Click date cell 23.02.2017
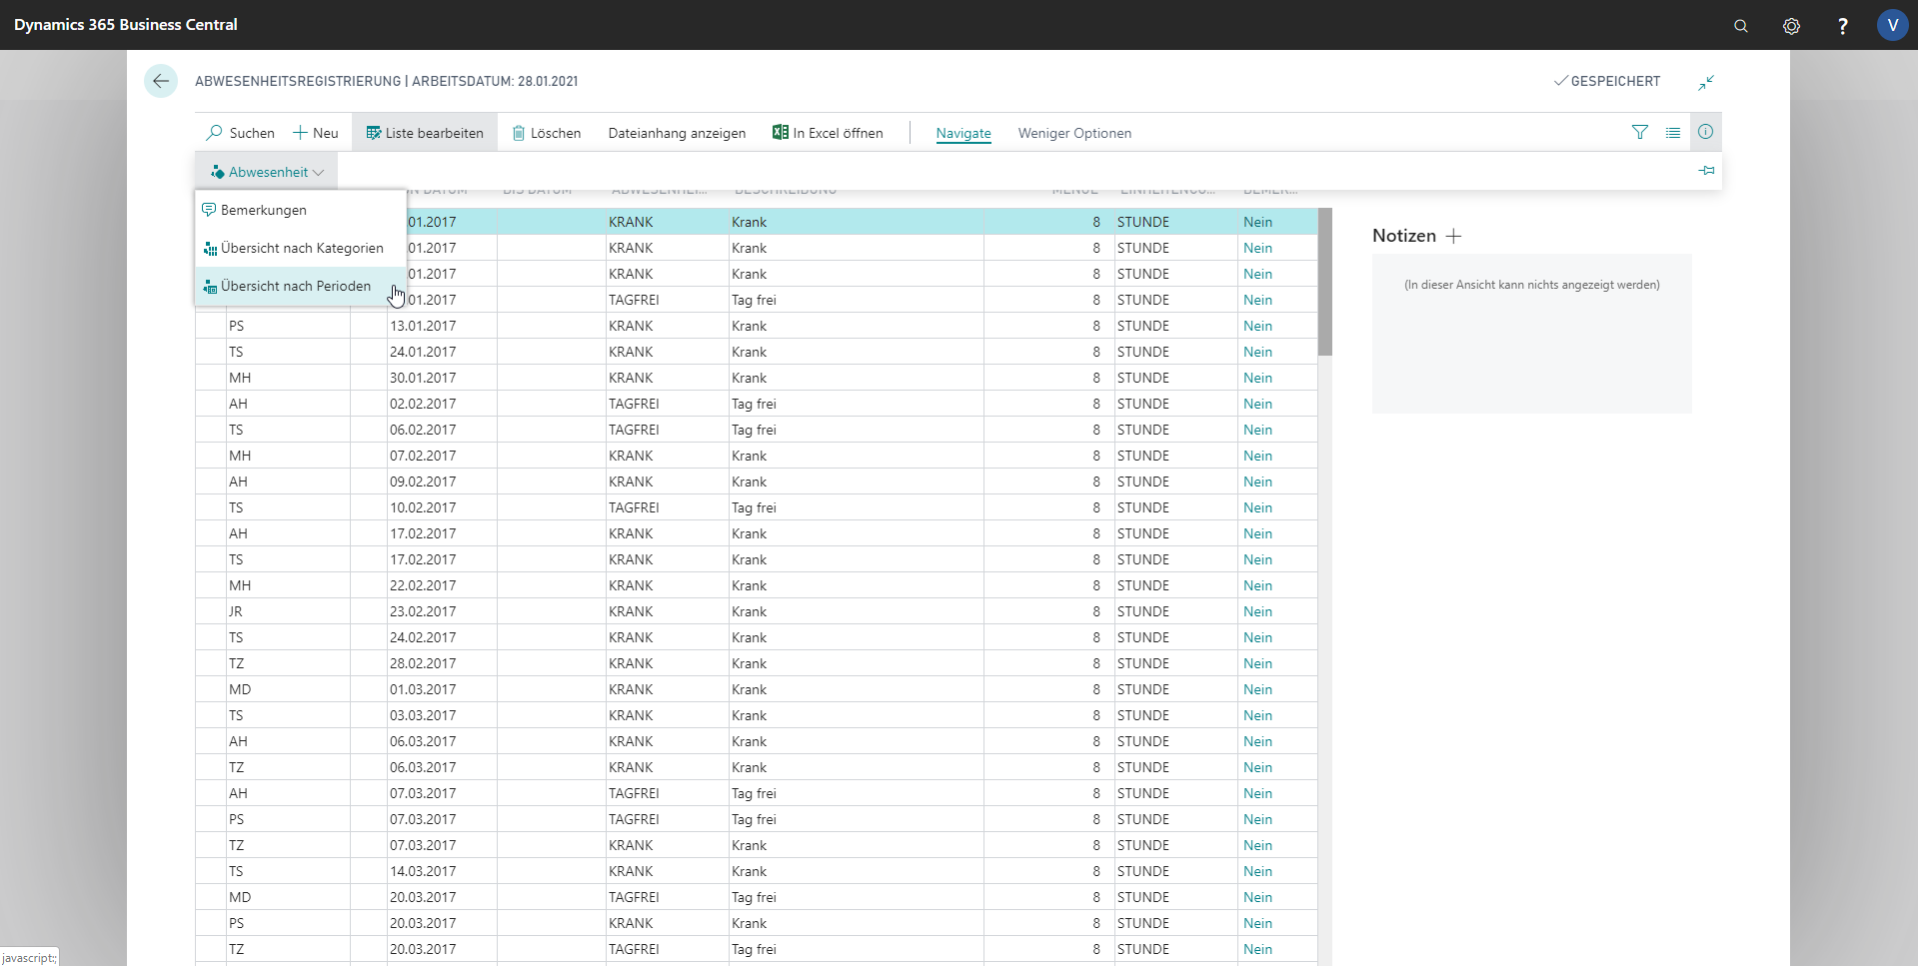The width and height of the screenshot is (1918, 966). (442, 611)
